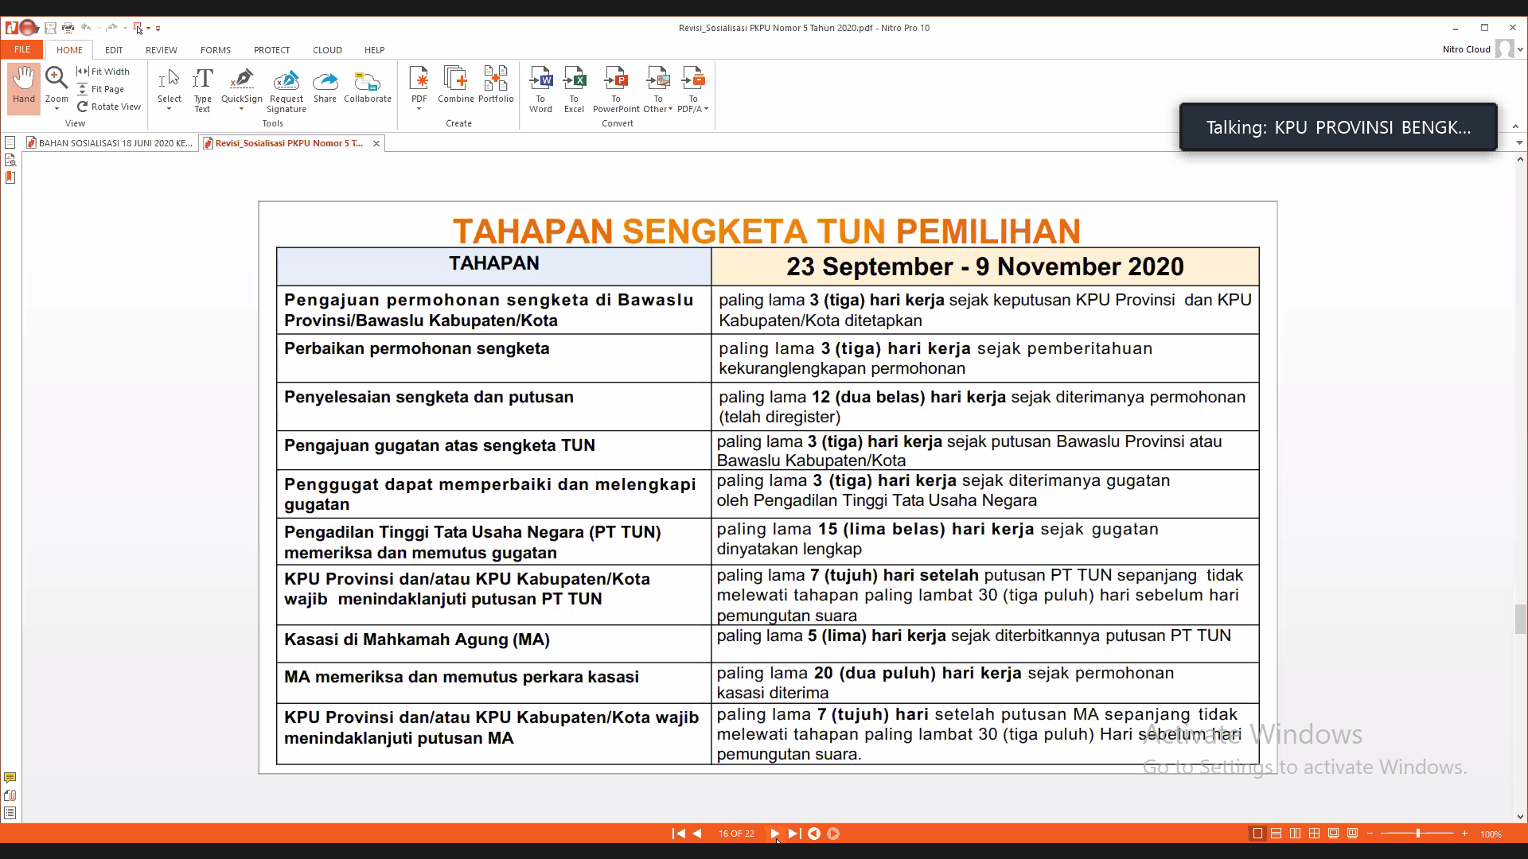This screenshot has width=1528, height=859.
Task: Select facing continuous view mode
Action: click(x=1314, y=834)
